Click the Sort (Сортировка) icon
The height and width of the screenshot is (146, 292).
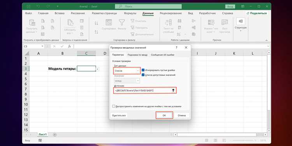pos(109,22)
